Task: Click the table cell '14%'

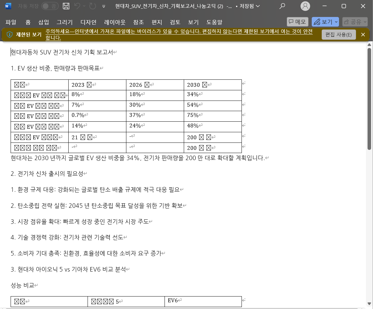Action: coord(97,126)
